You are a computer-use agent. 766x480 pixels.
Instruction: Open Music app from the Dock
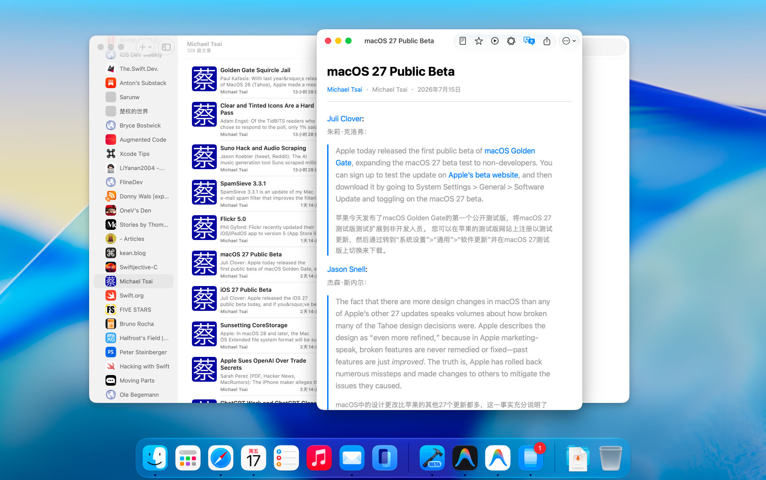[319, 458]
